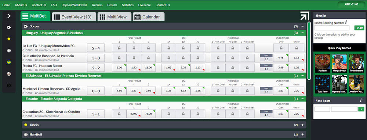The image size is (367, 140).
Task: Open La Luz FC - Uruguay Montevideo FC match
Action: pyautogui.click(x=48, y=46)
